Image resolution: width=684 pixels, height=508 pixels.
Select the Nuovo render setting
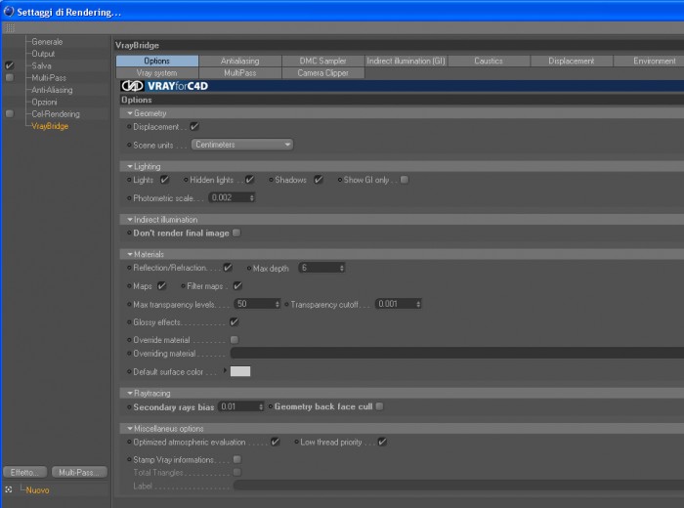(37, 490)
